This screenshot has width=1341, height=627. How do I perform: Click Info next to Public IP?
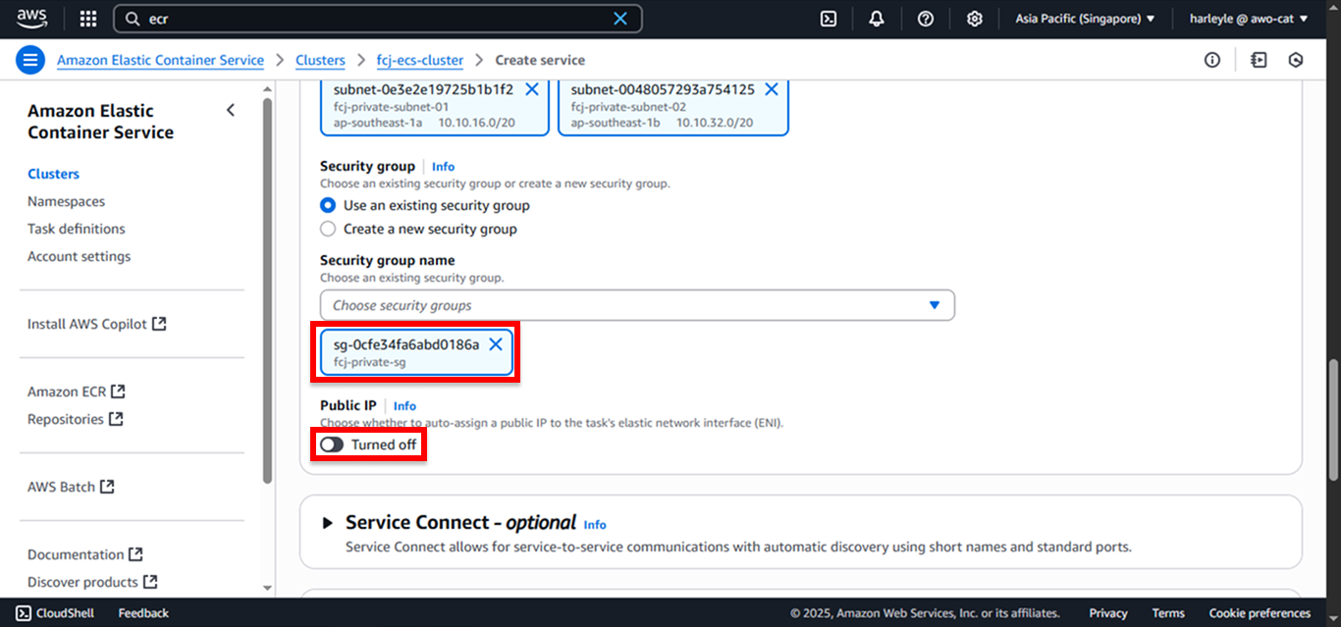pos(404,406)
